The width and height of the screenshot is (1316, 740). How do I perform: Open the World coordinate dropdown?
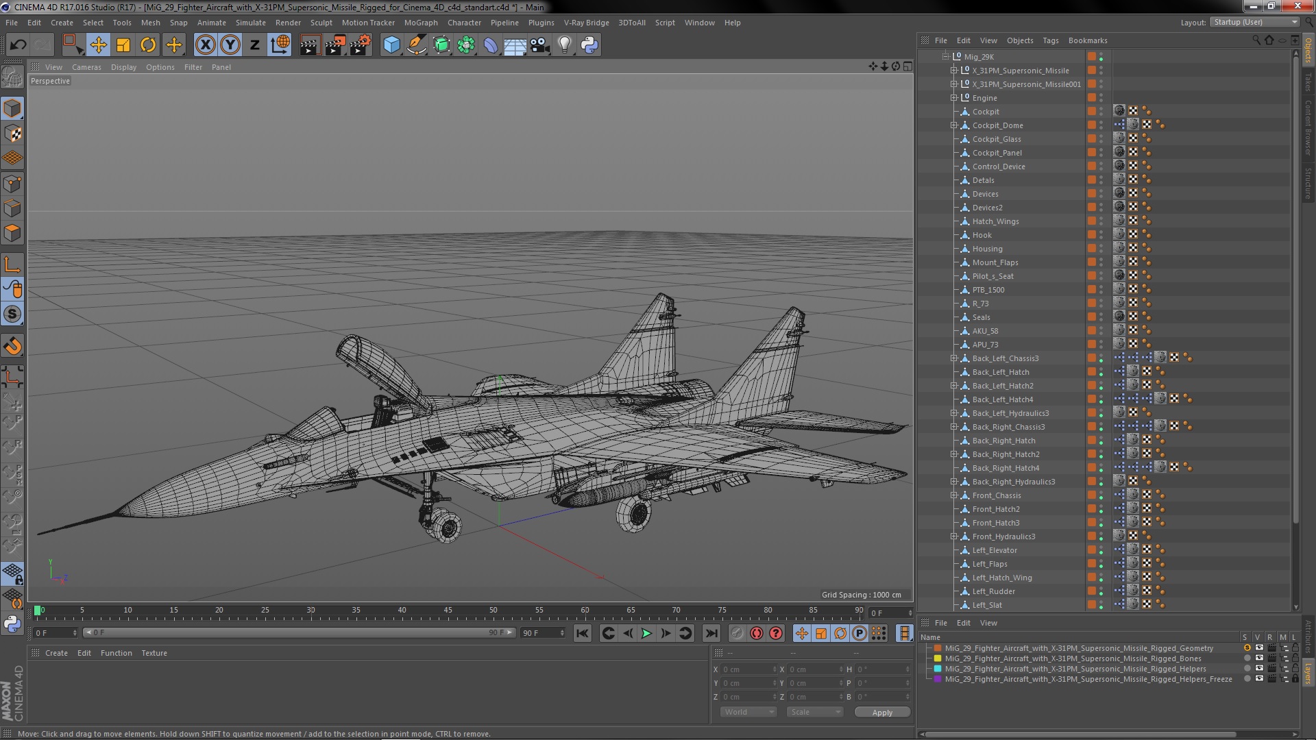(x=748, y=712)
